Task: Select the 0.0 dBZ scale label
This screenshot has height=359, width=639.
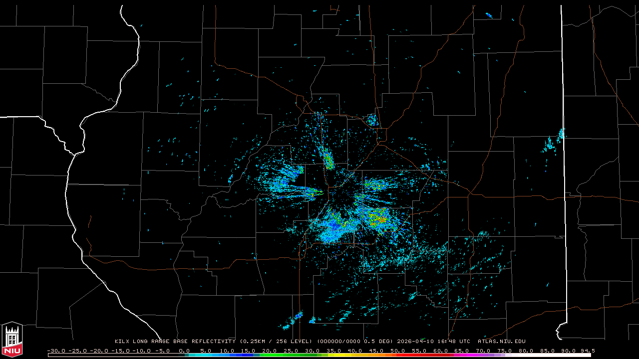Action: pos(184,351)
